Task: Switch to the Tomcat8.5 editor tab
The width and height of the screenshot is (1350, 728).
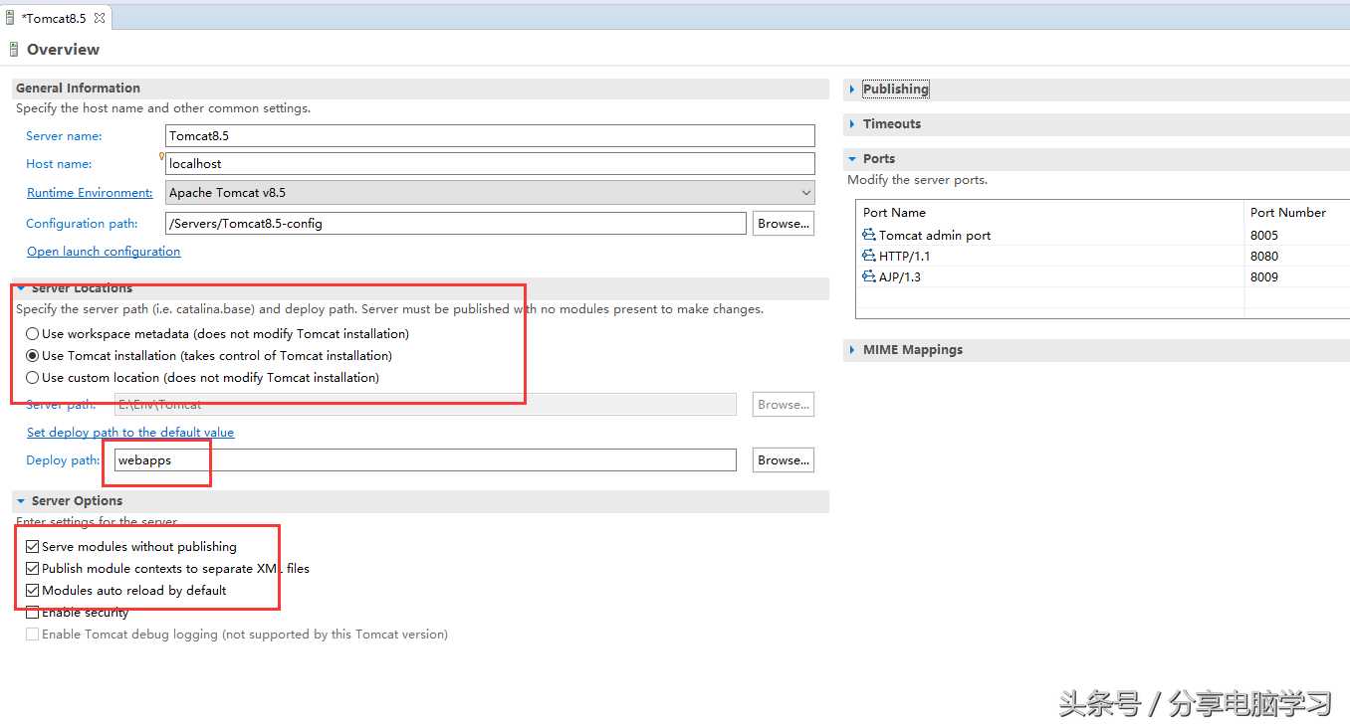Action: point(54,18)
